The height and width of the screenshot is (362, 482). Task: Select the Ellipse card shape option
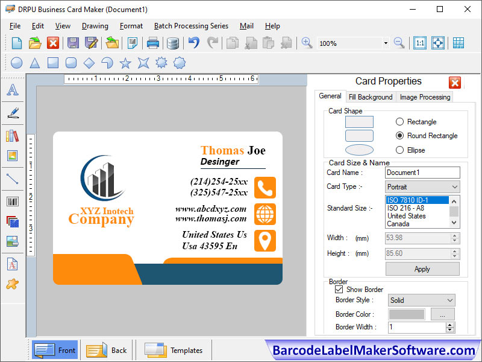[399, 150]
